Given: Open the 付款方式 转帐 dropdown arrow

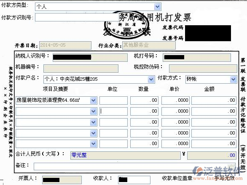Looking at the screenshot, I should (233, 79).
